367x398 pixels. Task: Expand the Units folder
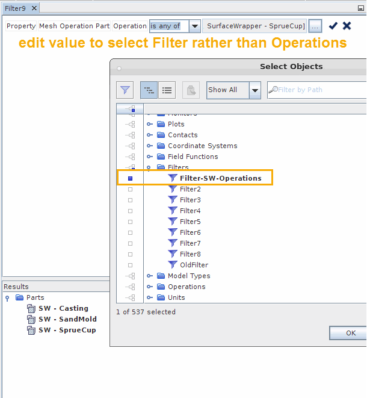(x=150, y=297)
